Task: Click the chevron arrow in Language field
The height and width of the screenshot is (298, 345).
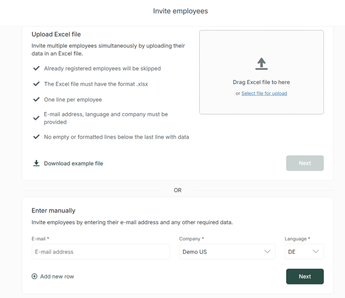Action: (x=316, y=252)
